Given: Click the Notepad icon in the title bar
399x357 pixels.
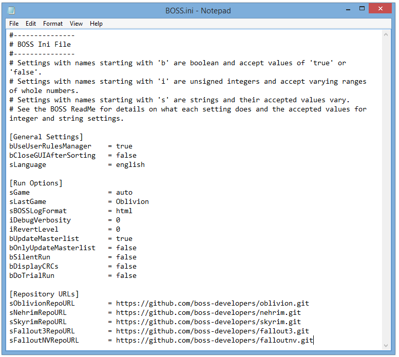Looking at the screenshot, I should (x=11, y=10).
